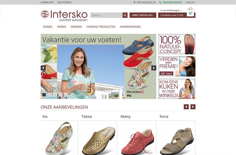Click the magnifier search button
The height and width of the screenshot is (155, 236).
[125, 15]
